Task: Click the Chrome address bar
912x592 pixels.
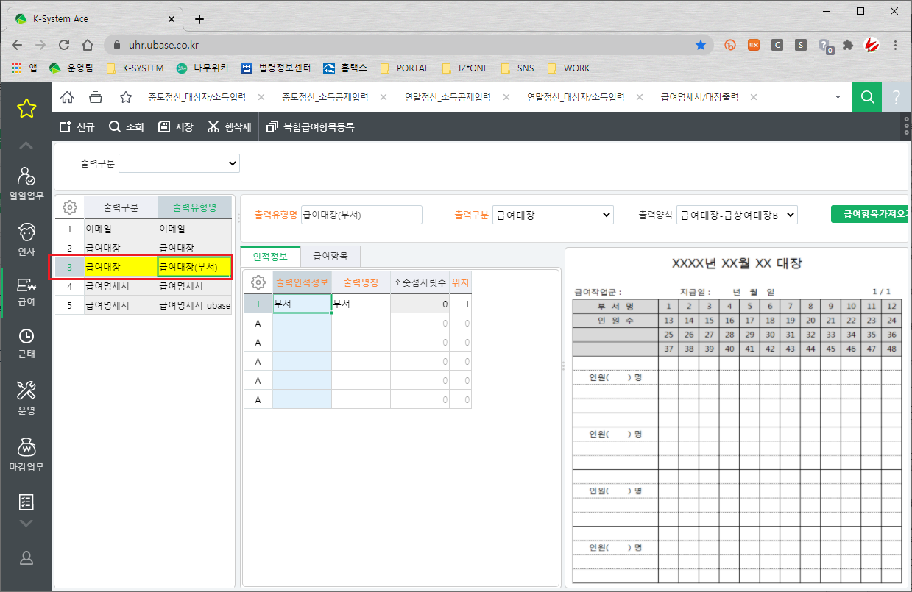Action: (x=407, y=45)
